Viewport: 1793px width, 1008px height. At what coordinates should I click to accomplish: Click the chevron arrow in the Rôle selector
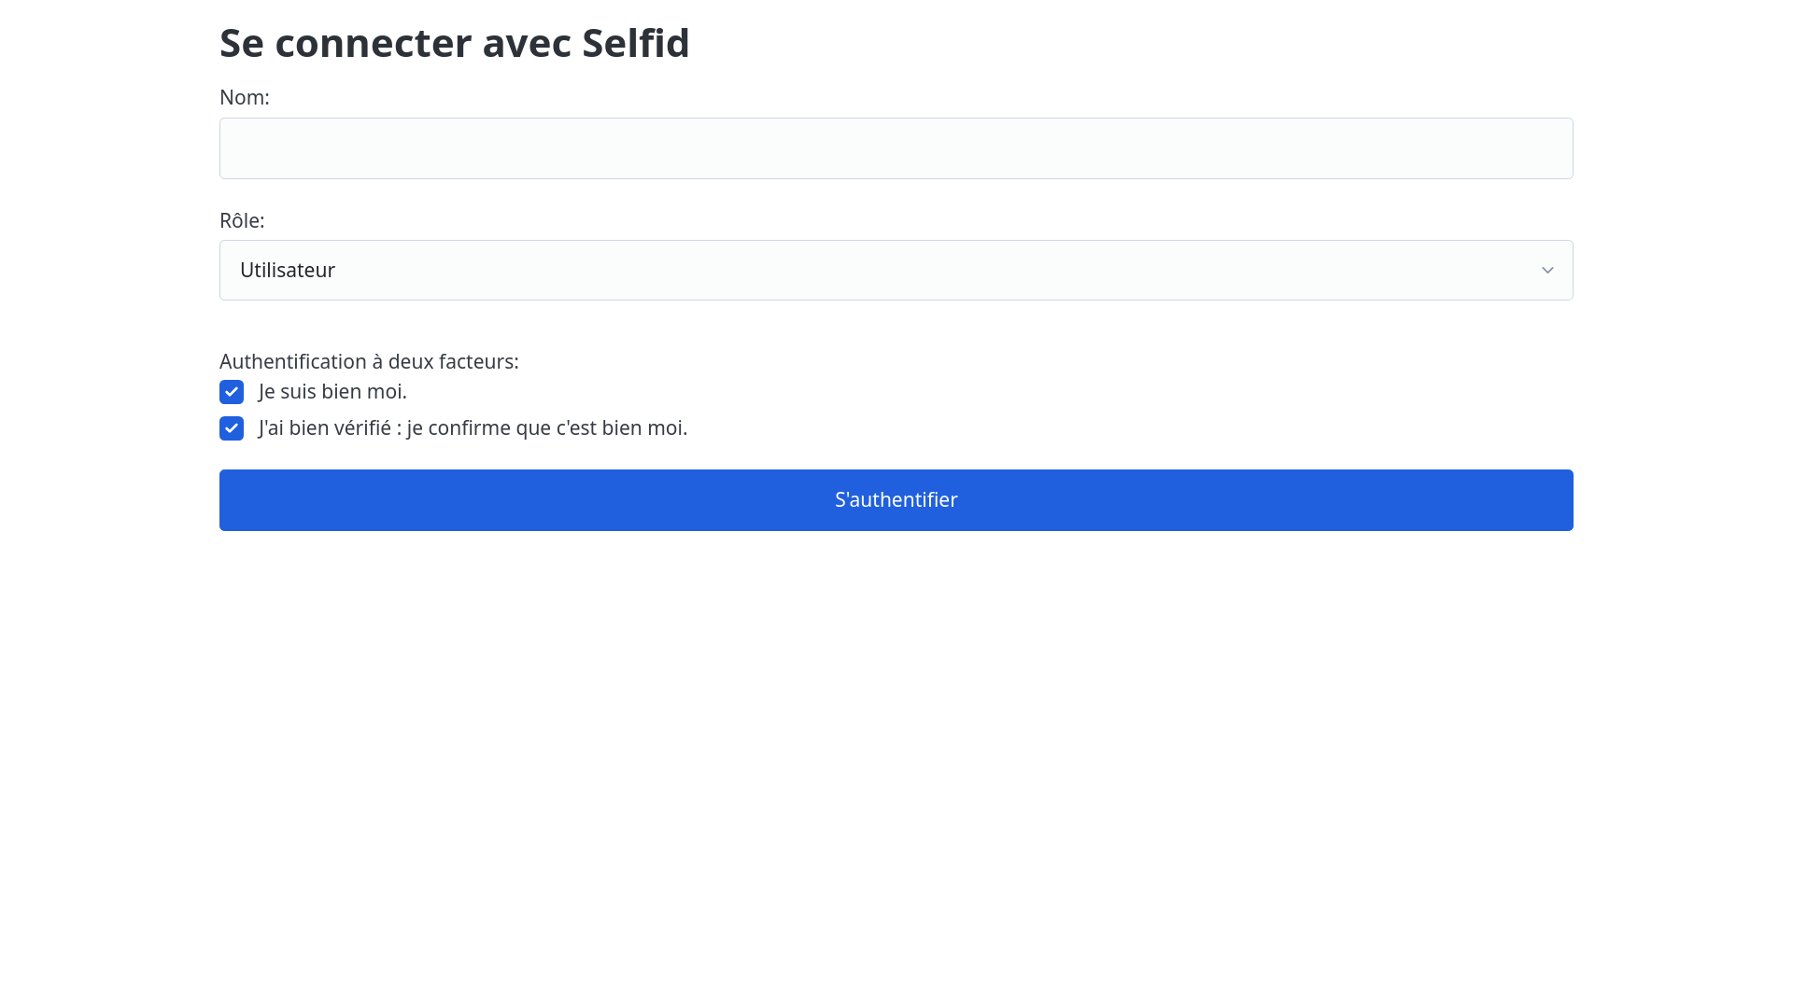point(1547,270)
